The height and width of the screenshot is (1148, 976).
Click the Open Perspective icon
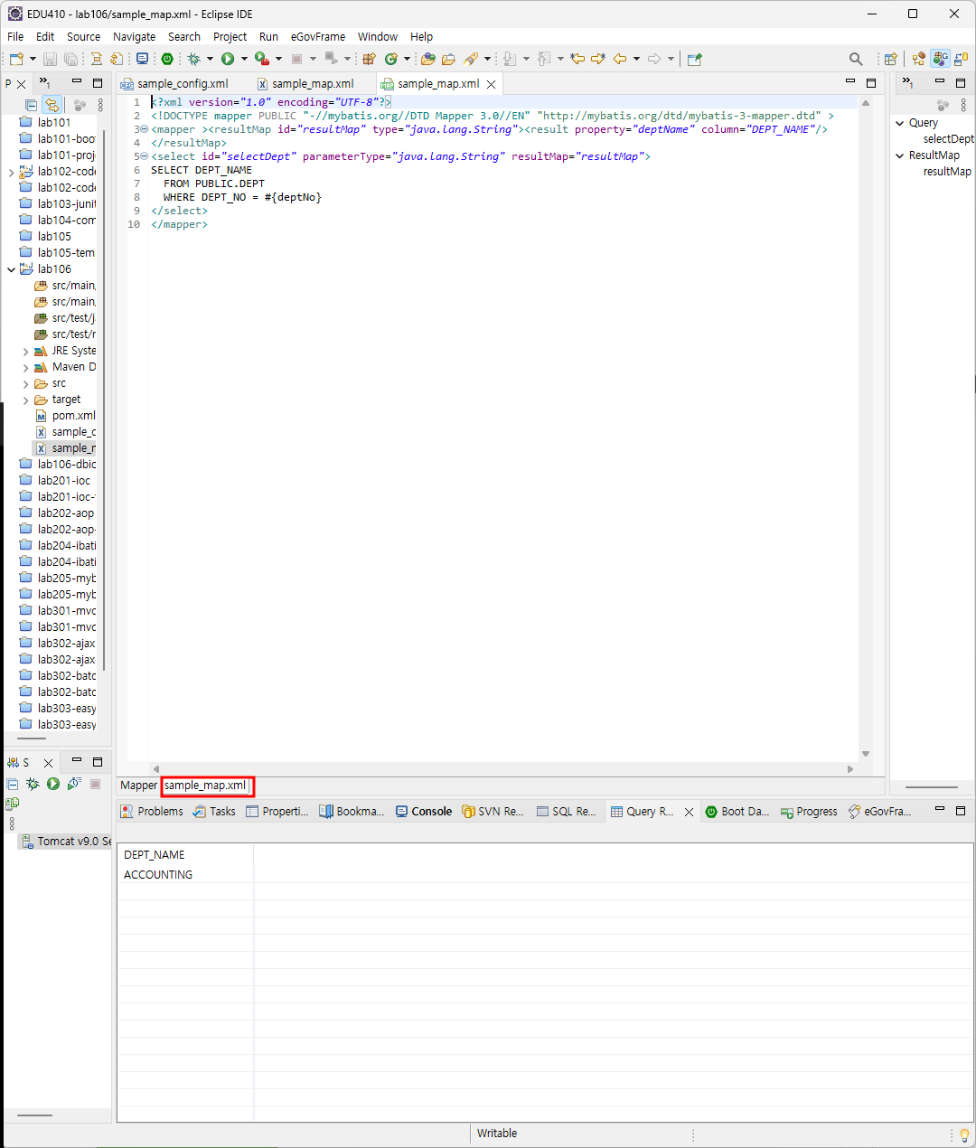click(891, 59)
